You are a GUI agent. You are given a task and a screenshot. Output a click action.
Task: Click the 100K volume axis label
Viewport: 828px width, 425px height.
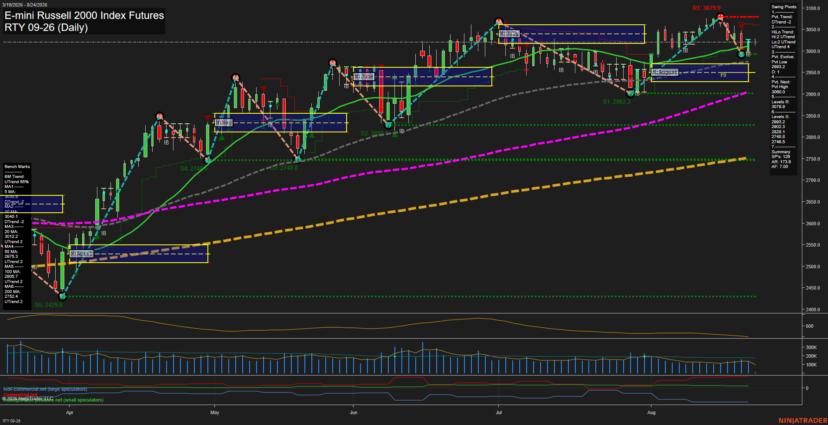pyautogui.click(x=811, y=365)
